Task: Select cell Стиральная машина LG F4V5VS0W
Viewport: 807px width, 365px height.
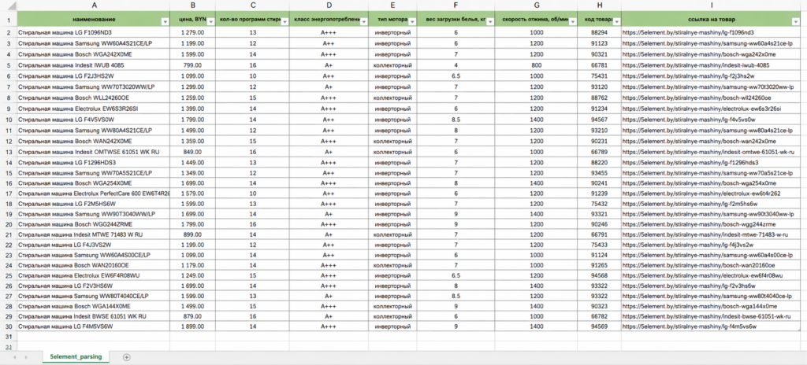Action: (94, 120)
